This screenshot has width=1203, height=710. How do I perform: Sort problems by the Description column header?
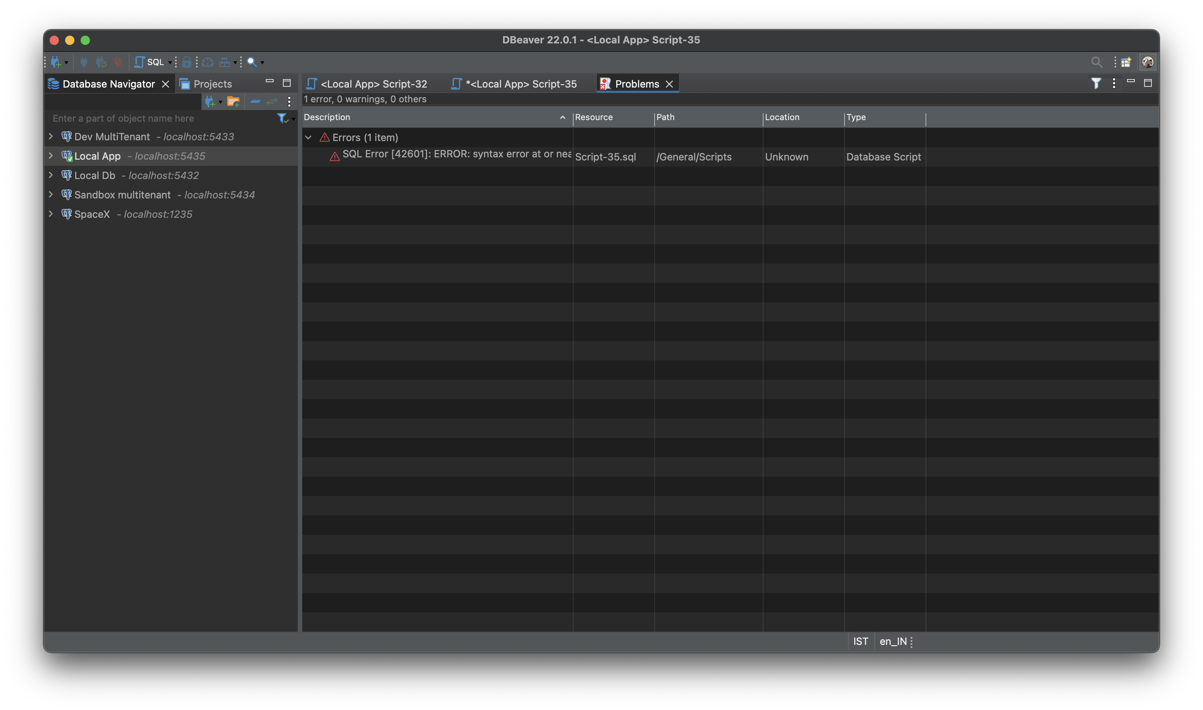pos(437,117)
